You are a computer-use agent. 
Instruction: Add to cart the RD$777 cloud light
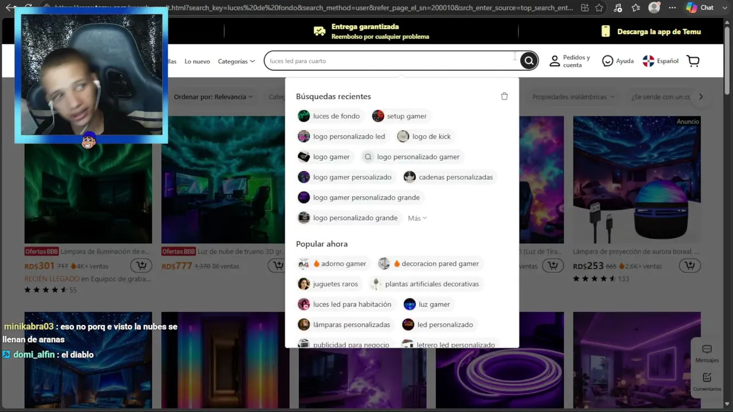click(278, 266)
